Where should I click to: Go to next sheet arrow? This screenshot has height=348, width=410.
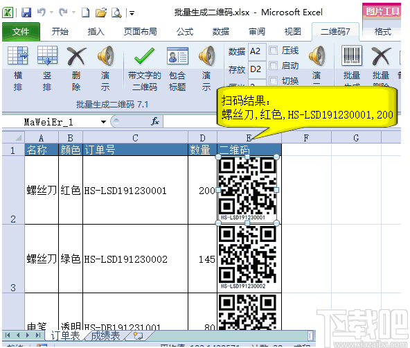28,336
